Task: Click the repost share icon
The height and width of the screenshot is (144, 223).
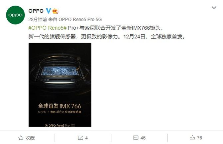Action: click(81, 138)
